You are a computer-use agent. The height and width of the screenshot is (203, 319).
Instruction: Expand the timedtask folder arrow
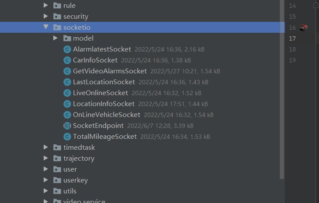click(x=45, y=147)
